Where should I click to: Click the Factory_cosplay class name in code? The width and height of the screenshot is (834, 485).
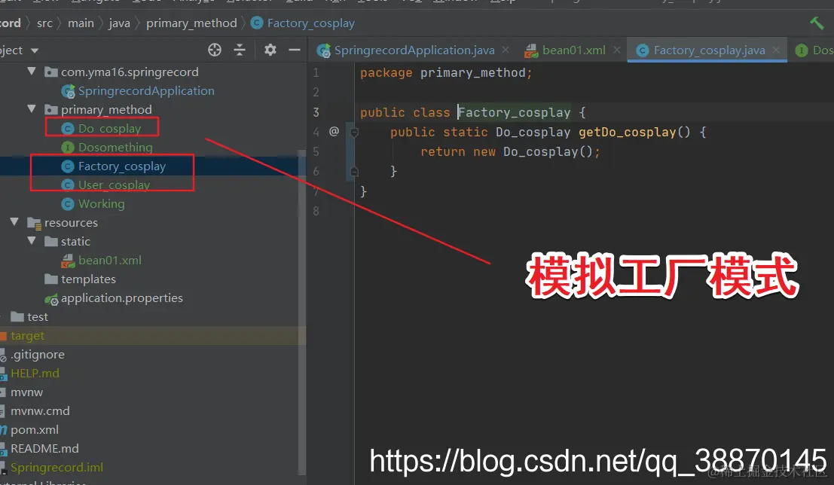(515, 112)
